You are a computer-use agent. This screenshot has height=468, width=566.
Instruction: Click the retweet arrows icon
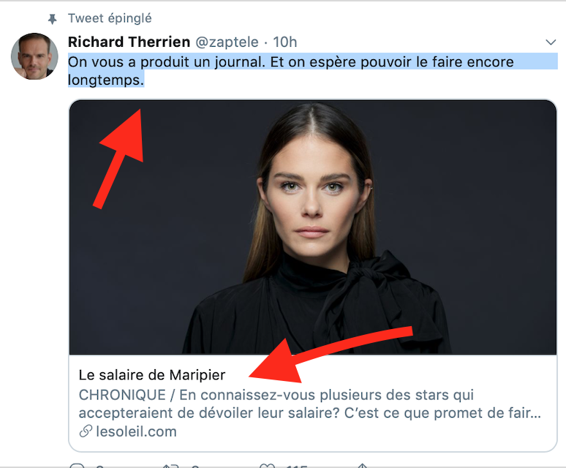coord(170,465)
